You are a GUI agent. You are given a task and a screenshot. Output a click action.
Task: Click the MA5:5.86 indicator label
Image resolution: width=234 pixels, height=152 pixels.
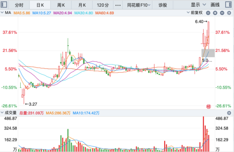(x=22, y=13)
